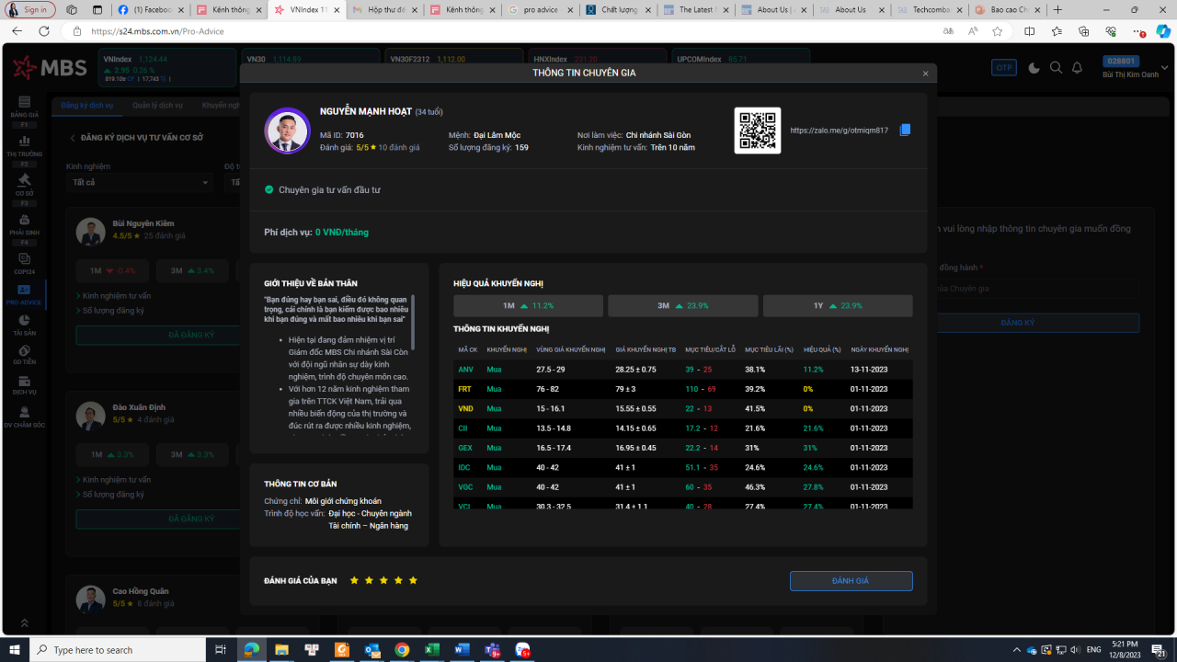Open Kinh nghiệm dropdown showing Tất cả

(140, 182)
